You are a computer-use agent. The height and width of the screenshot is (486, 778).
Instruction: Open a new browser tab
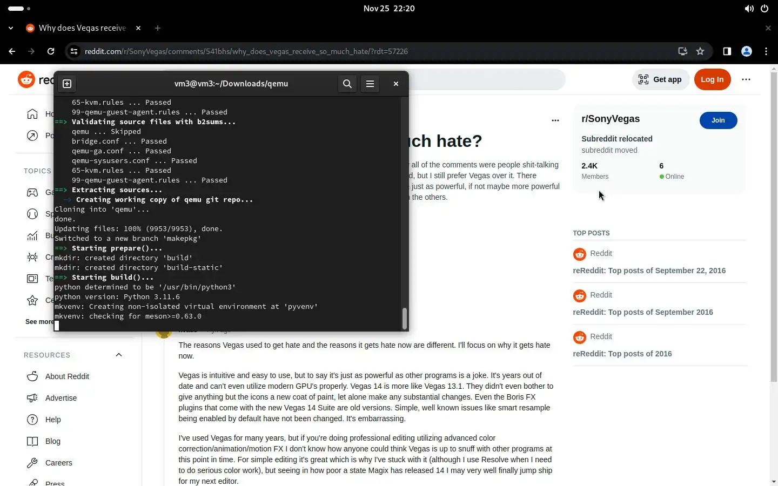(x=158, y=28)
